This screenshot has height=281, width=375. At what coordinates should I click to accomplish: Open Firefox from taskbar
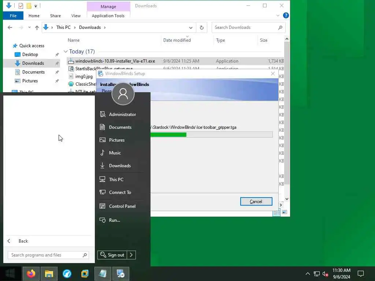31,274
